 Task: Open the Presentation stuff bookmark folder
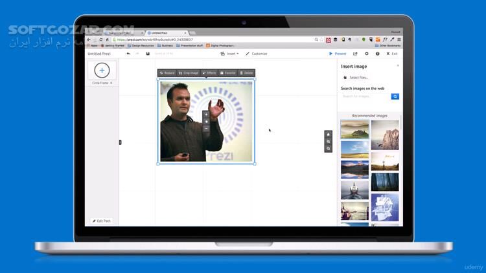tap(189, 45)
